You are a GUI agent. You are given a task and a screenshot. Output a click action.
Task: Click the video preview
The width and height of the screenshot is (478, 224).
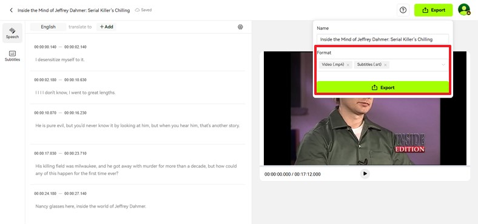tap(365, 108)
